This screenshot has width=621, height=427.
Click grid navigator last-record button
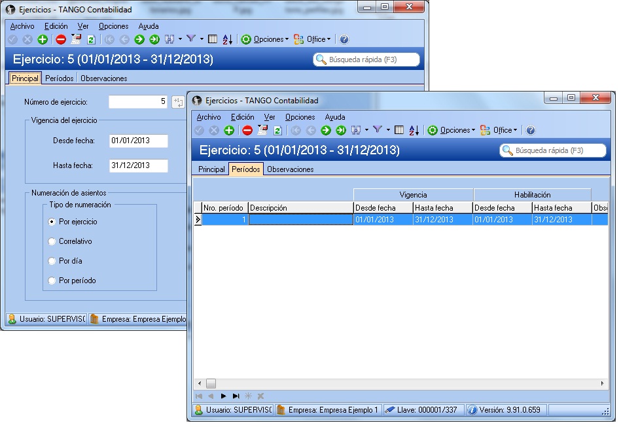[x=236, y=396]
